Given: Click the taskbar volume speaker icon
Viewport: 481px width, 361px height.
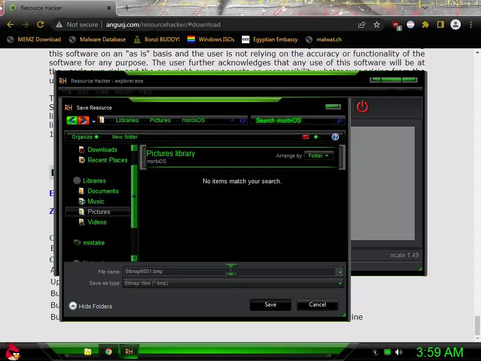Looking at the screenshot, I should coord(399,353).
